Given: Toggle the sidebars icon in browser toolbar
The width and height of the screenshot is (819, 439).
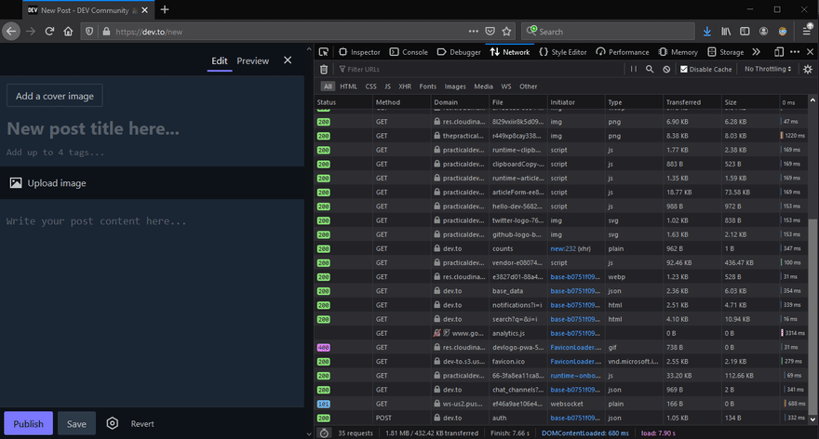Looking at the screenshot, I should (745, 32).
